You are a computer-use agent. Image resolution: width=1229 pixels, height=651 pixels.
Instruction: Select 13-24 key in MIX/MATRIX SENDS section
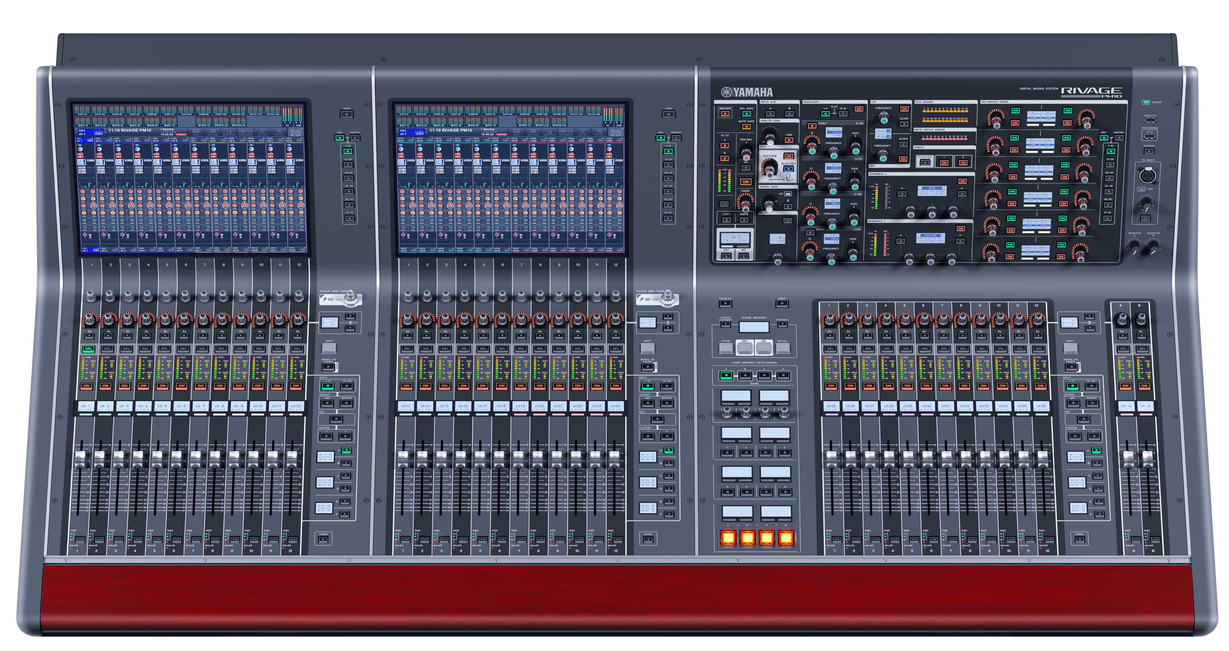pos(1110,165)
